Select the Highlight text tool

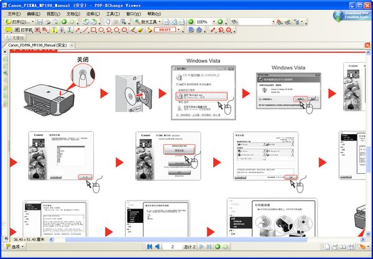pos(54,30)
